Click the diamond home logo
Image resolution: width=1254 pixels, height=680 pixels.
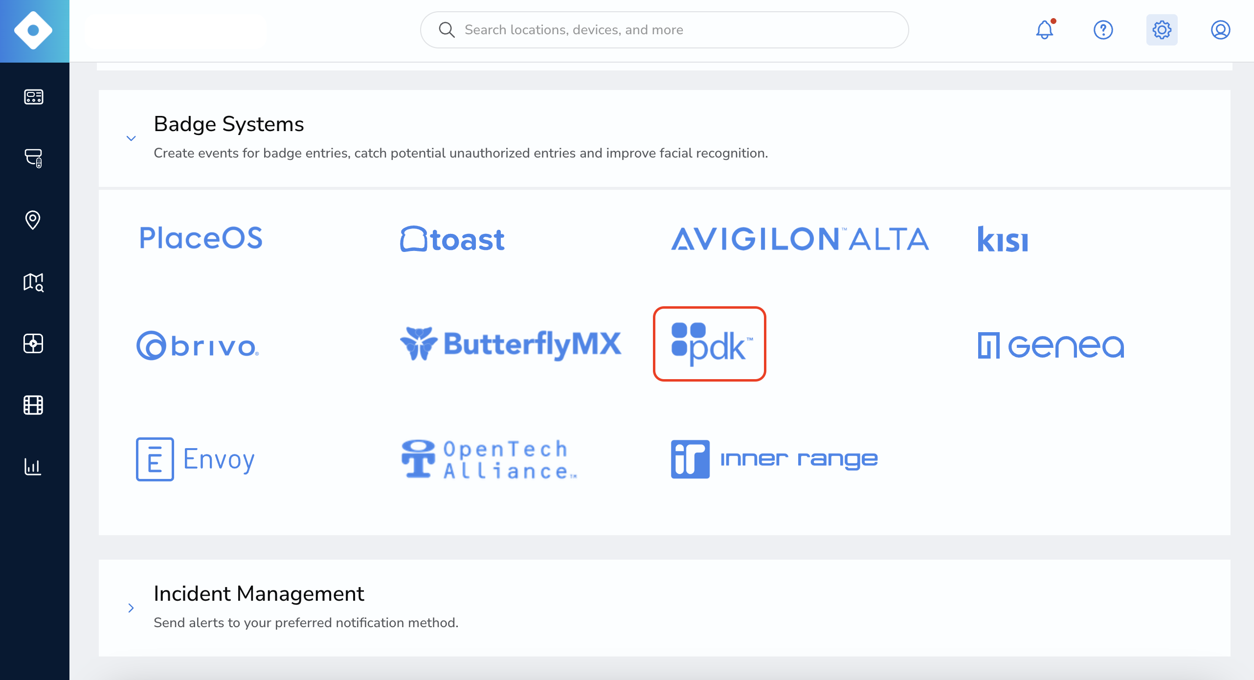[x=33, y=30]
